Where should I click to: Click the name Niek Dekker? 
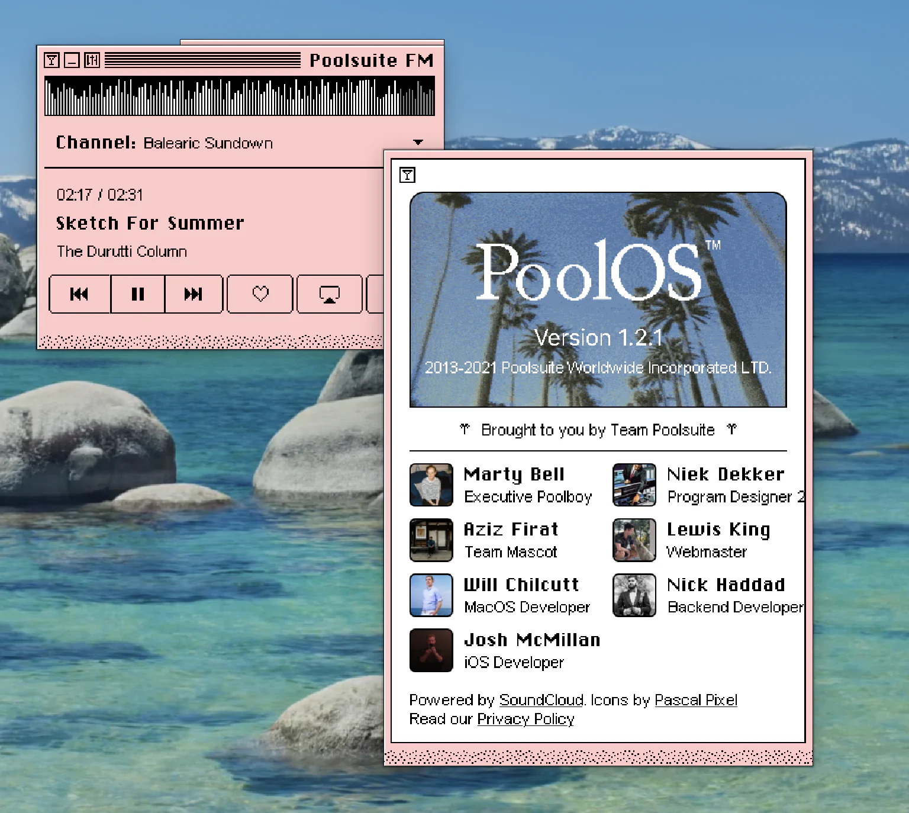pyautogui.click(x=726, y=475)
